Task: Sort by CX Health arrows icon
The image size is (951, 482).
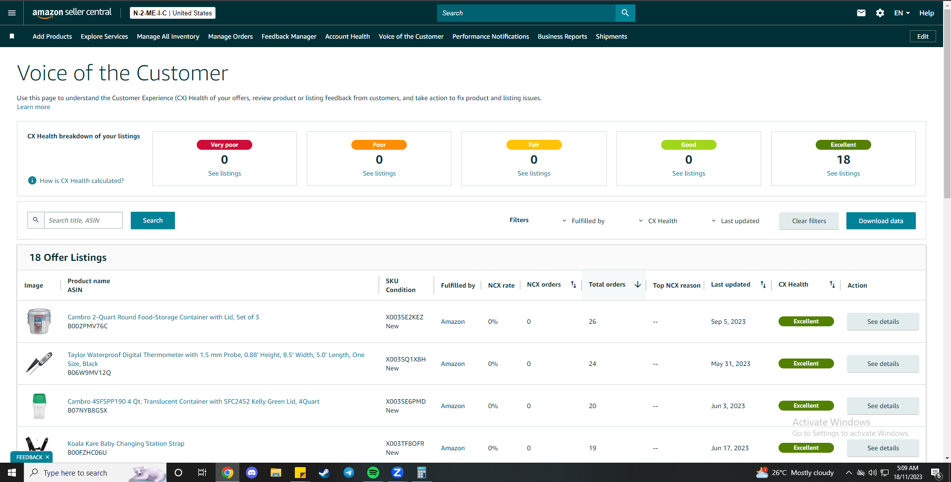Action: click(x=832, y=285)
